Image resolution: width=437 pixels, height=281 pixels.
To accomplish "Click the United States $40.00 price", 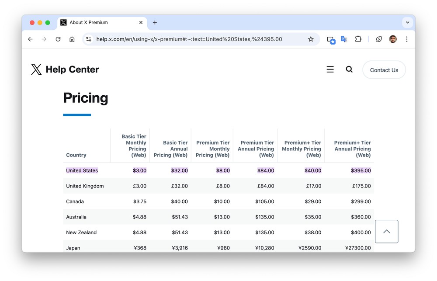I will (313, 170).
